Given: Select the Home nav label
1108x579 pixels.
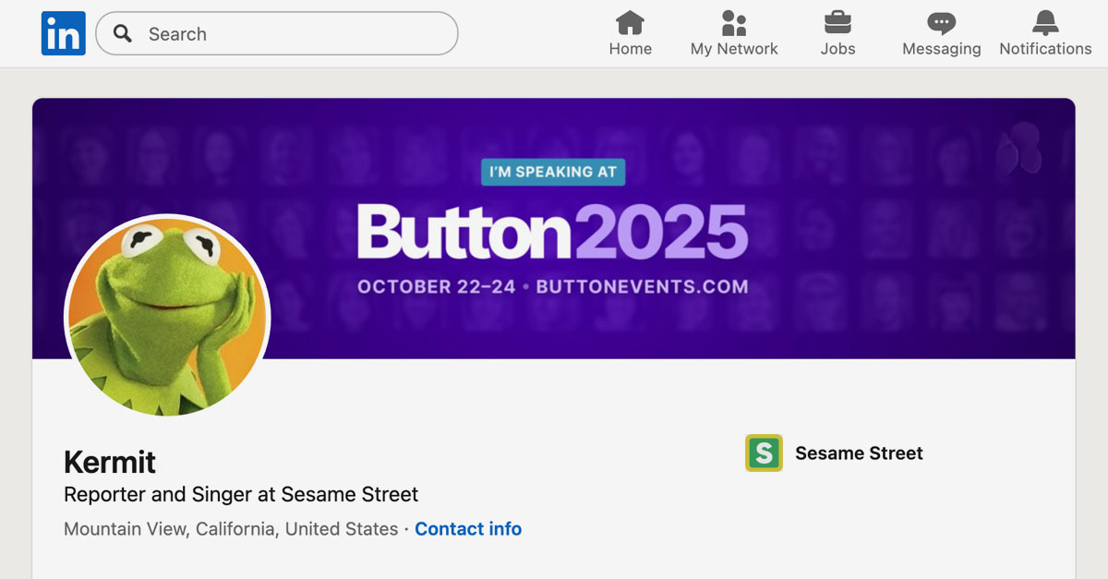Looking at the screenshot, I should 631,49.
